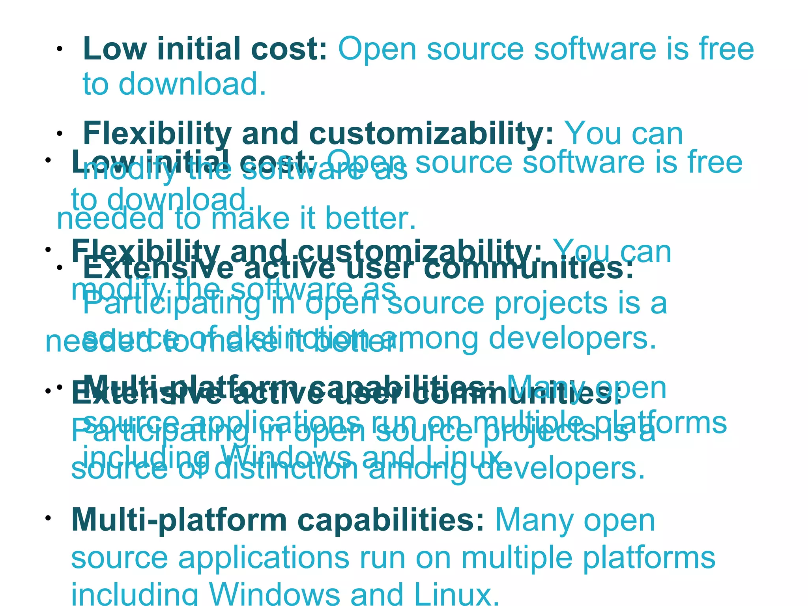
Task: Click the clean, non-overlapped 'Low initial cost:' heading
Action: coord(205,49)
